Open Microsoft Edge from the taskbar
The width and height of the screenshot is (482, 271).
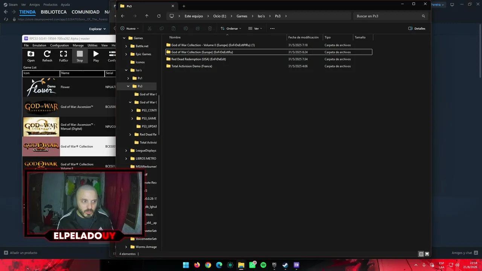(219, 265)
